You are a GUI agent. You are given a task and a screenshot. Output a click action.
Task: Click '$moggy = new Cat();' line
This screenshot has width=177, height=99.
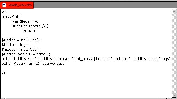[21, 50]
